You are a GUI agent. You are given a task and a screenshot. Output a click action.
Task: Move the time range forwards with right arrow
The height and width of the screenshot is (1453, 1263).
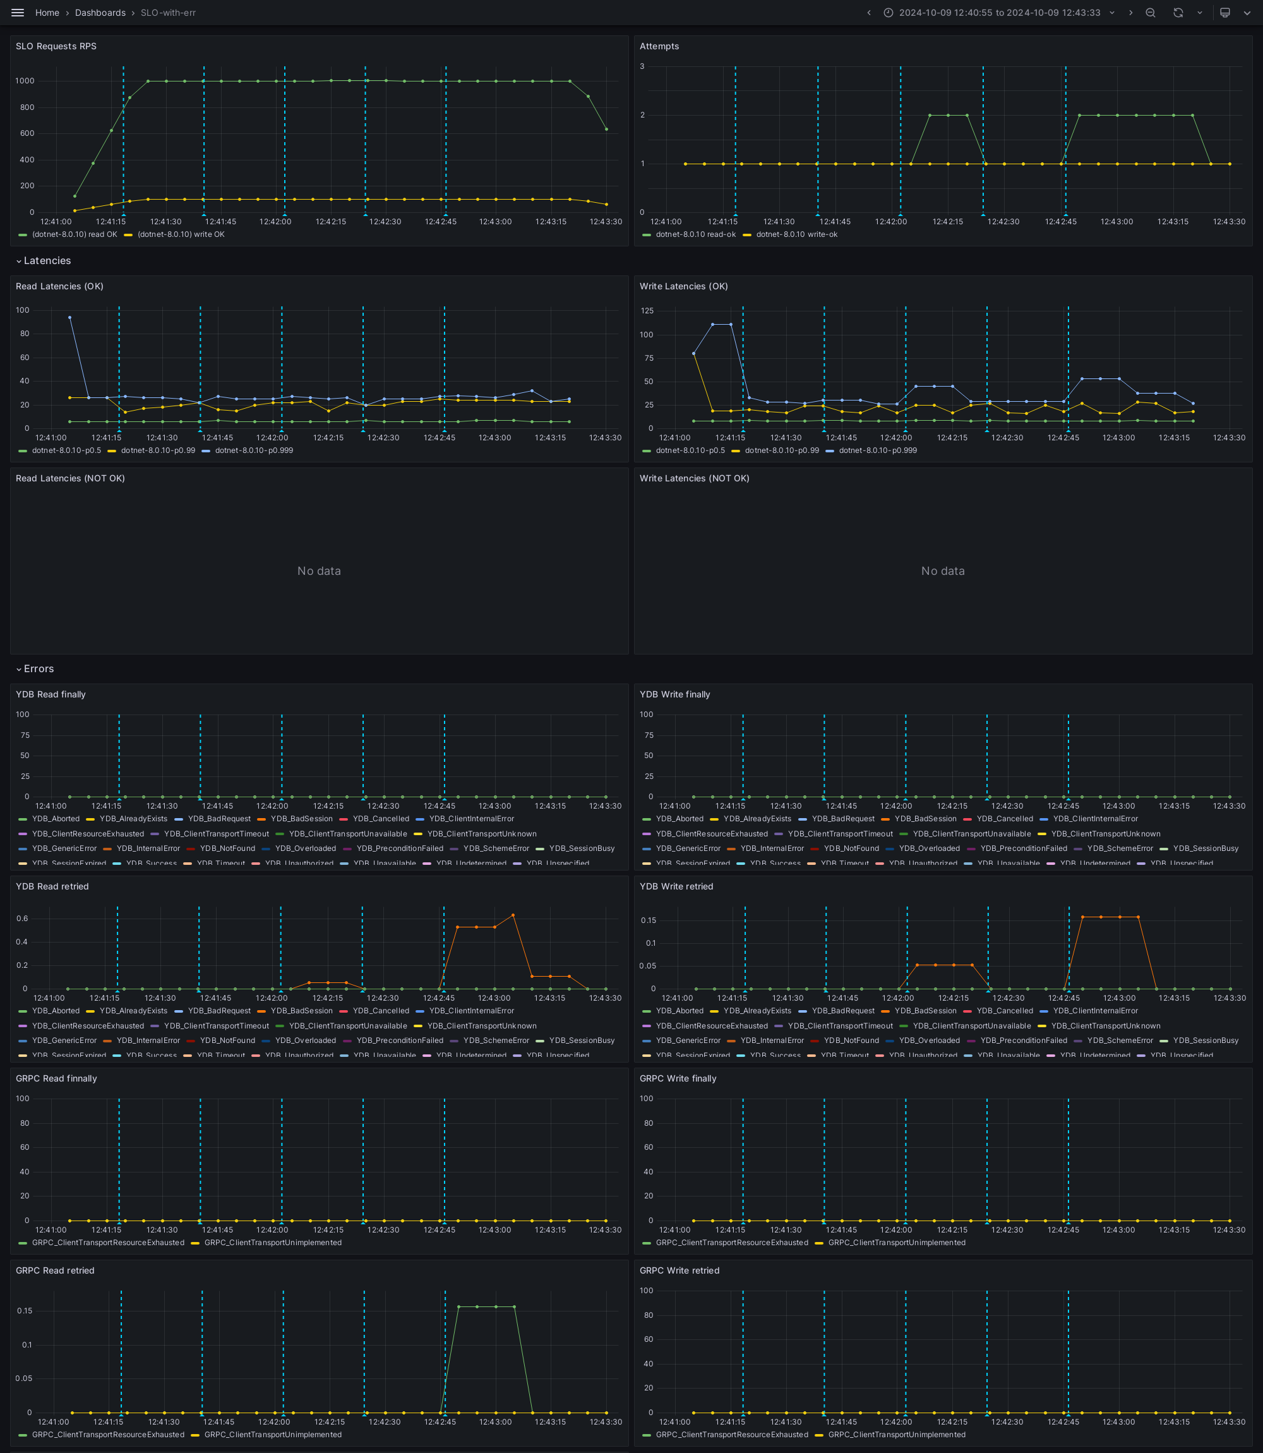coord(1130,13)
